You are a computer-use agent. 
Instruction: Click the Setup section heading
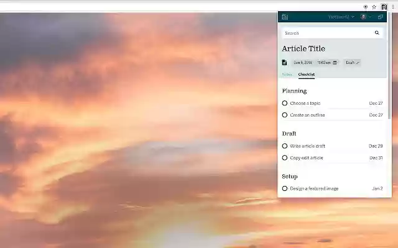click(290, 176)
